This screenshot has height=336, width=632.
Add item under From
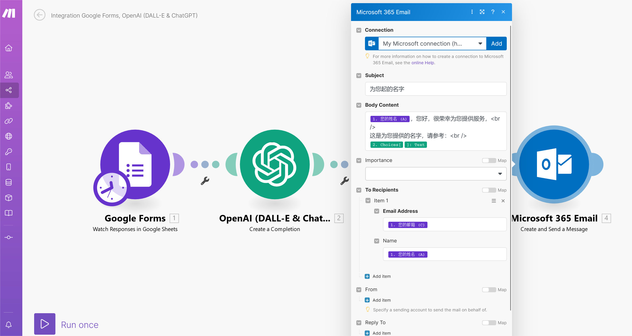pyautogui.click(x=378, y=300)
